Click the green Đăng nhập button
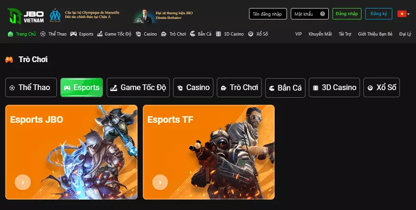Screen dimensions: 416x210 [347, 14]
